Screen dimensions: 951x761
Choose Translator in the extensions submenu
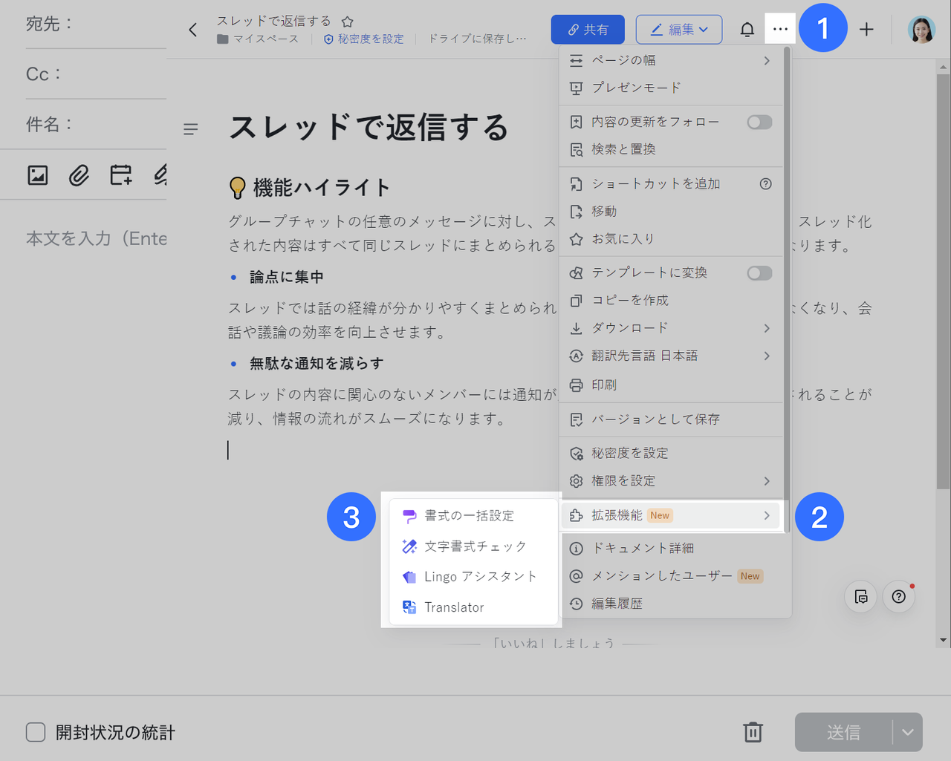(x=453, y=607)
